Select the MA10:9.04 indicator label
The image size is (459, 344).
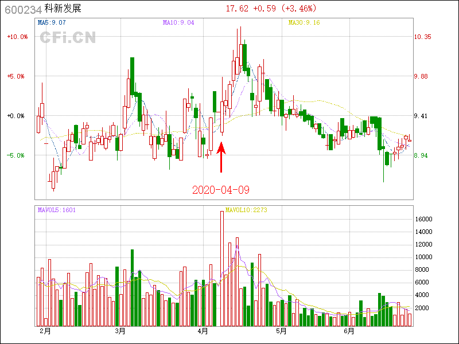[x=178, y=23]
